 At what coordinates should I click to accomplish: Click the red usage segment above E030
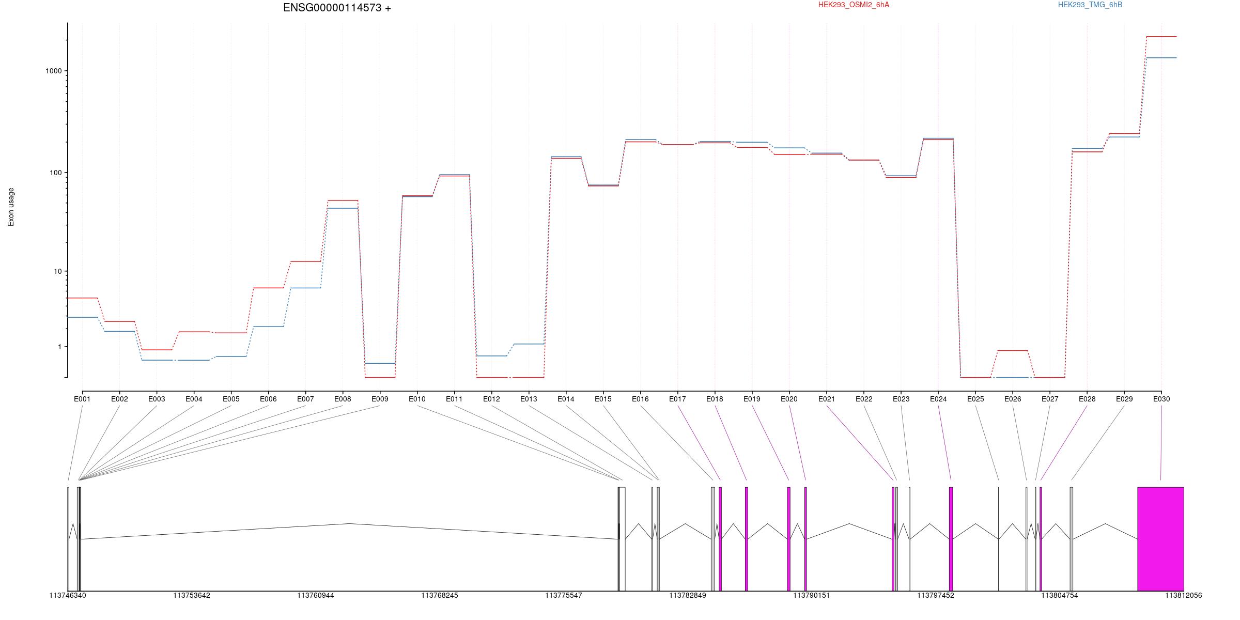coord(1161,37)
